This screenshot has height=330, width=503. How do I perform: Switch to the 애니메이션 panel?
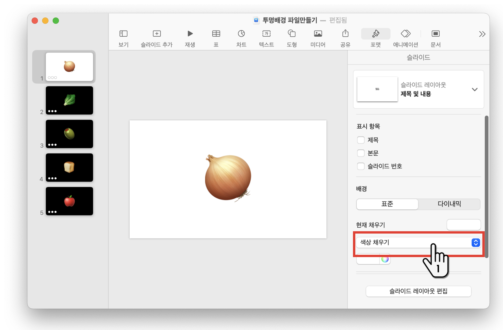click(x=406, y=38)
